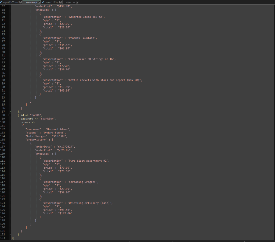Select the project11-03.js tab
This screenshot has width=275, height=242.
52,2
